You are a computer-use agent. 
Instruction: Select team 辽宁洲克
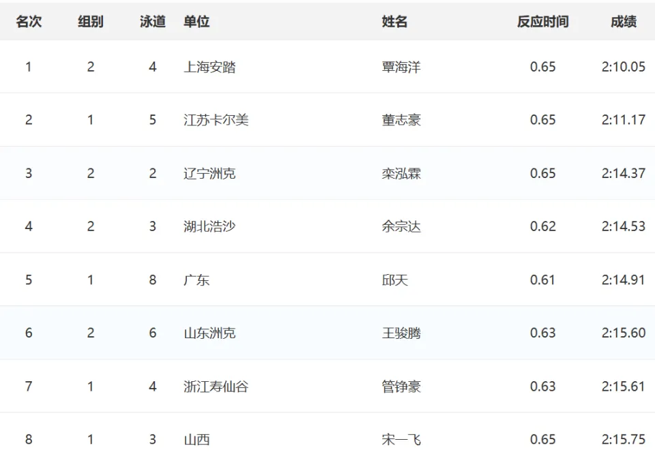[x=209, y=173]
